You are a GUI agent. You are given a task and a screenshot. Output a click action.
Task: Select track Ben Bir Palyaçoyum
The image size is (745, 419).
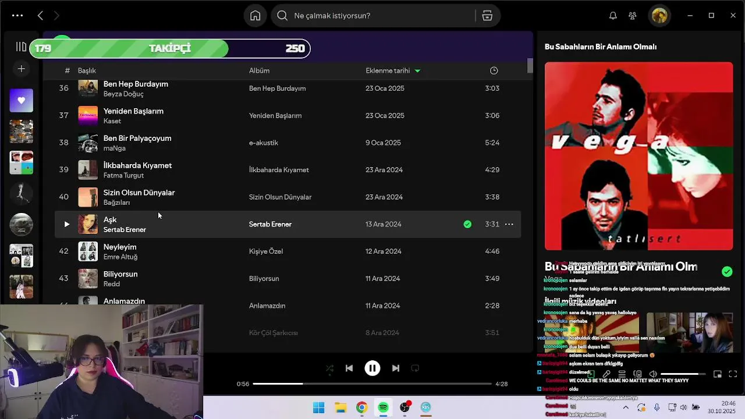click(137, 138)
